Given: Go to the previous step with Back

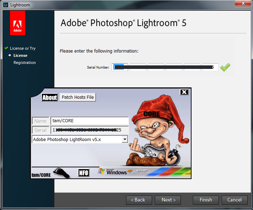Looking at the screenshot, I should pyautogui.click(x=139, y=200).
